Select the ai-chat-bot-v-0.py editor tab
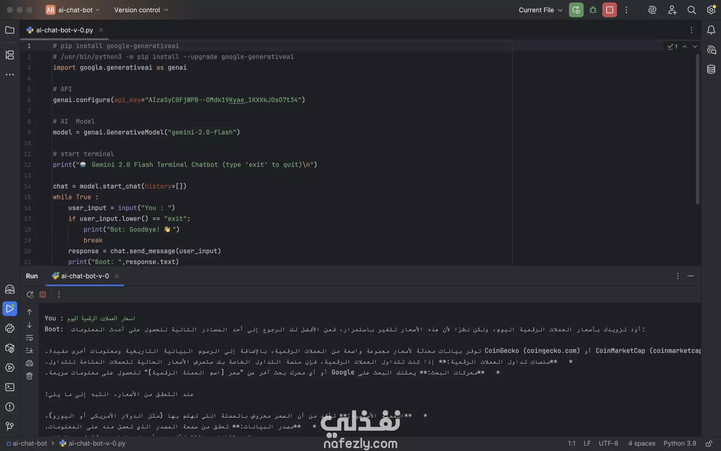Image resolution: width=721 pixels, height=451 pixels. tap(65, 30)
